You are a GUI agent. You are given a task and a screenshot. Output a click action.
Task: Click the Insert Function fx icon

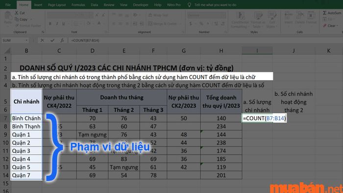(62, 41)
